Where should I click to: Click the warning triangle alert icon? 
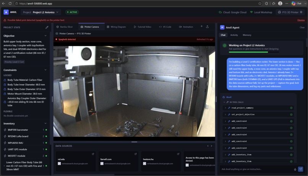point(5,20)
